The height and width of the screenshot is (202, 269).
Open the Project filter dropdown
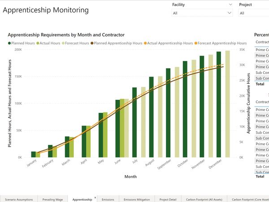[x=253, y=13]
